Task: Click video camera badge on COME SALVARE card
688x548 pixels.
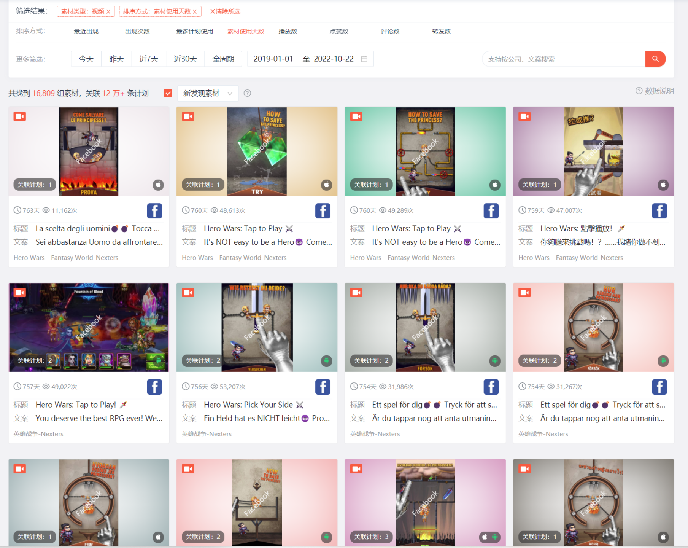Action: point(20,116)
